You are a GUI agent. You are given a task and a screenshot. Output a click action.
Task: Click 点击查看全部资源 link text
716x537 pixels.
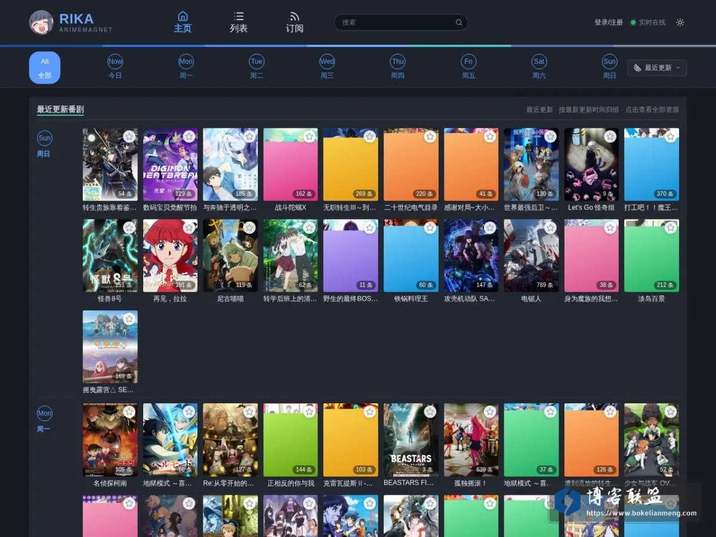(x=652, y=110)
